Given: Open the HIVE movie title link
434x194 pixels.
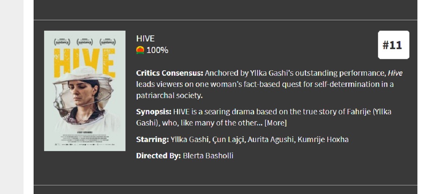Looking at the screenshot, I should point(145,39).
